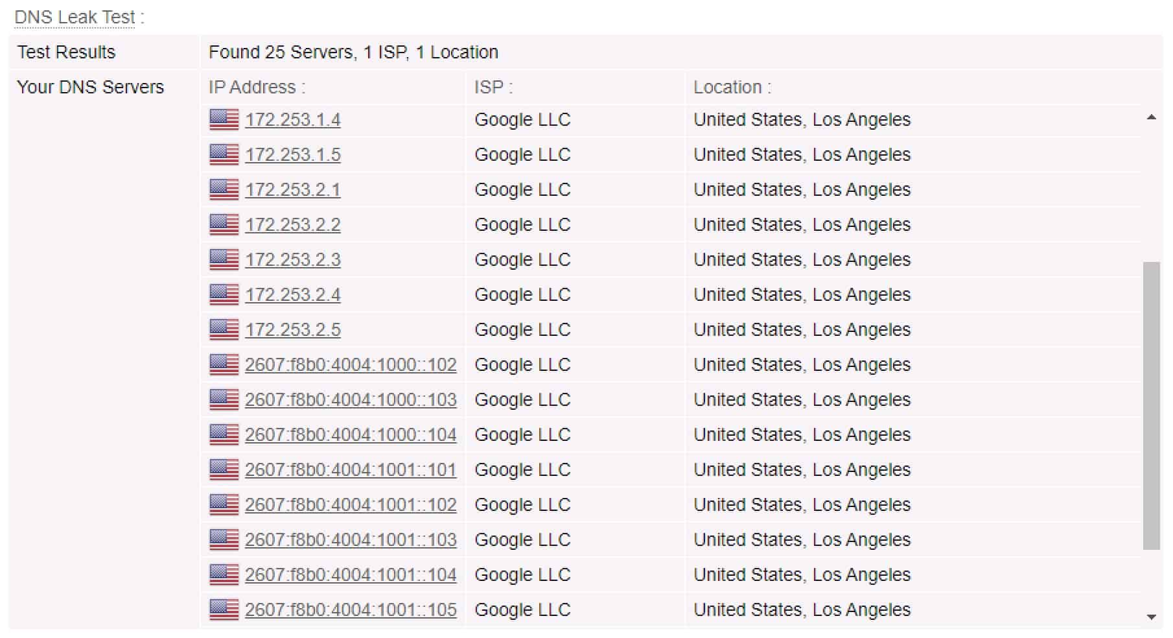Click the scroll down arrow of server list
This screenshot has height=638, width=1173.
[x=1151, y=617]
